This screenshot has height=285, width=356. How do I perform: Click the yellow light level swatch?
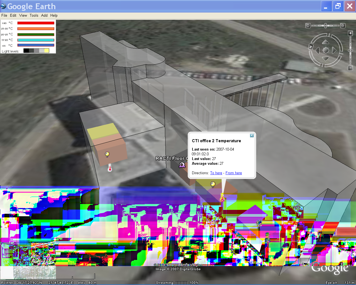tap(46, 51)
